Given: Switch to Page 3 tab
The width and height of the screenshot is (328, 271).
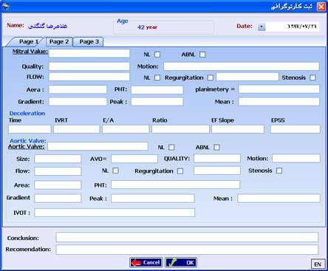Looking at the screenshot, I should coord(89,41).
